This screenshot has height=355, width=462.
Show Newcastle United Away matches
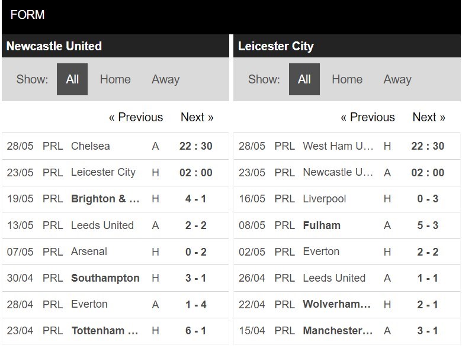click(x=166, y=79)
